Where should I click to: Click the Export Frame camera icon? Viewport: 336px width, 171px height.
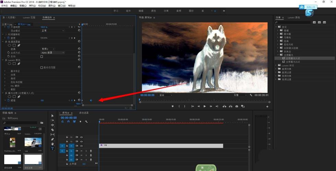point(237,106)
